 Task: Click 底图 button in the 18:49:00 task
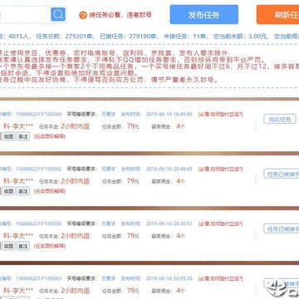click(x=8, y=136)
